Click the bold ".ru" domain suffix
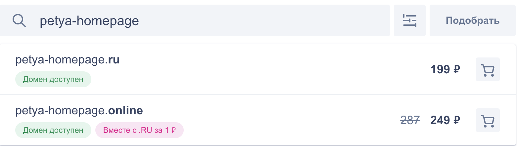This screenshot has height=146, width=517. [x=114, y=60]
